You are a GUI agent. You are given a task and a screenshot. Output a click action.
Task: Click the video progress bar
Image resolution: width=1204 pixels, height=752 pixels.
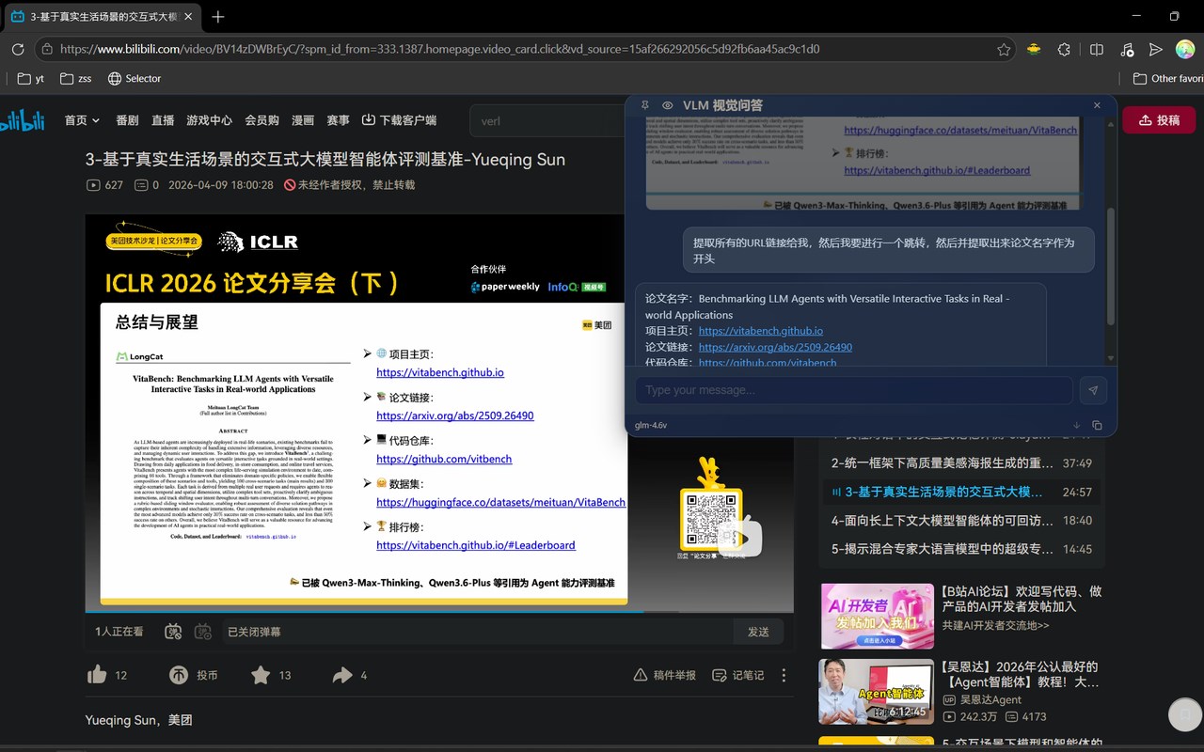[x=439, y=613]
